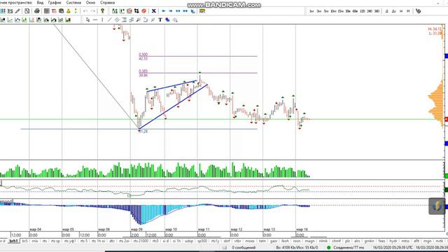Switch to the hydr chart tab
Viewport: 448px width, 252px height.
pos(393,241)
